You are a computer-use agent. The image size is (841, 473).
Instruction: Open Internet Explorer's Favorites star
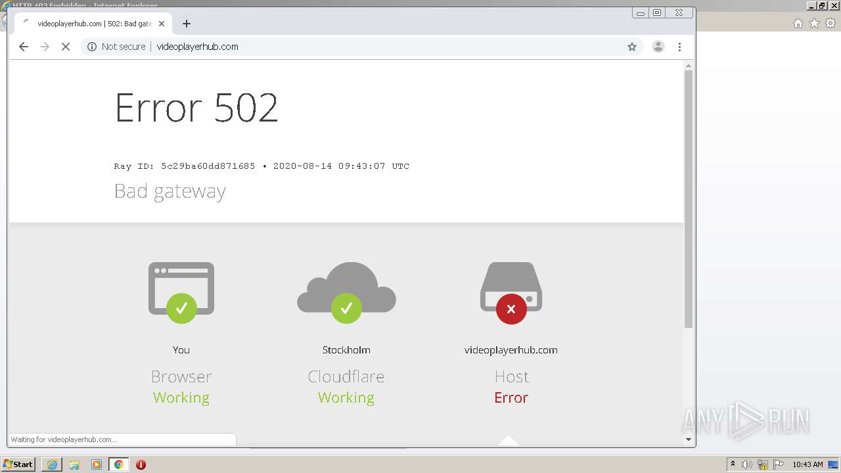pos(814,24)
